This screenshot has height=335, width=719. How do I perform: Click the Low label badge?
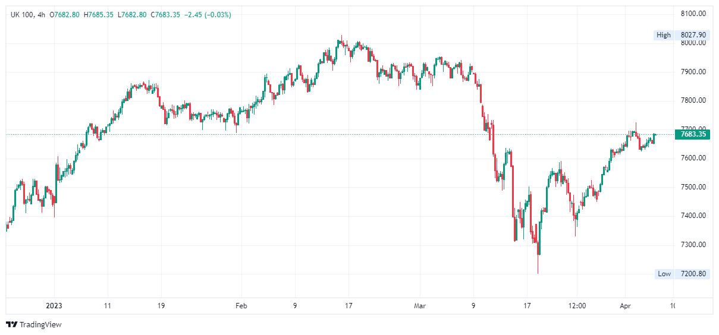[x=664, y=274]
